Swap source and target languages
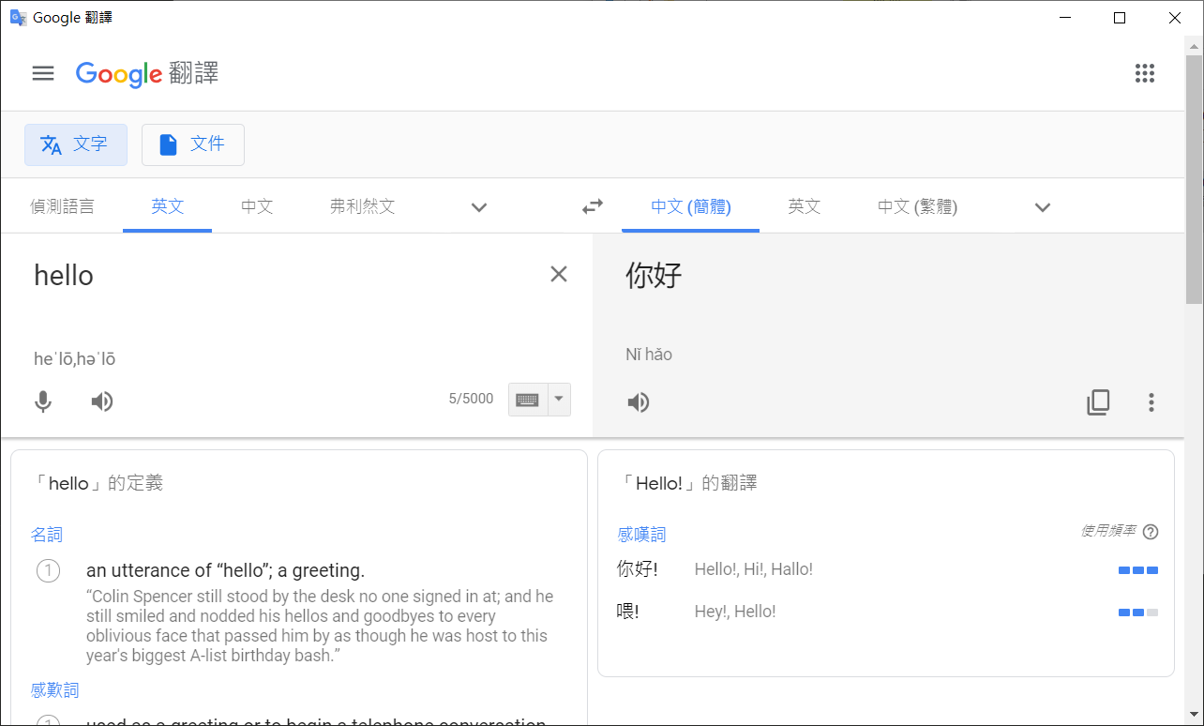This screenshot has width=1204, height=726. (593, 206)
